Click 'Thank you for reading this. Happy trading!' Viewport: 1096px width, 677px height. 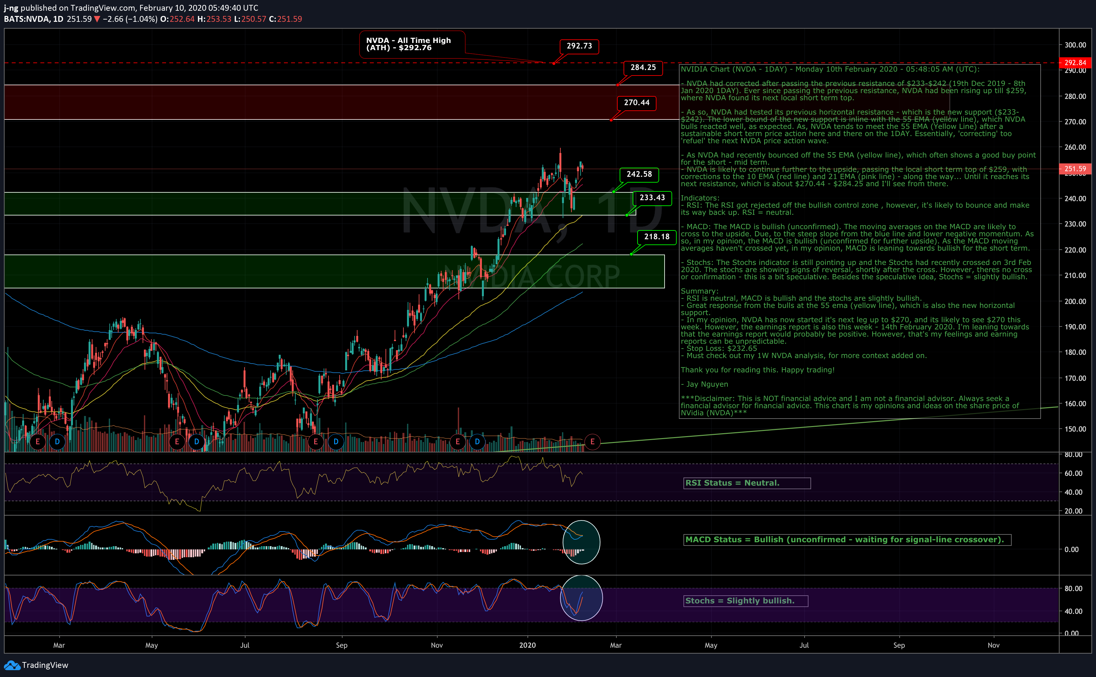tap(757, 370)
